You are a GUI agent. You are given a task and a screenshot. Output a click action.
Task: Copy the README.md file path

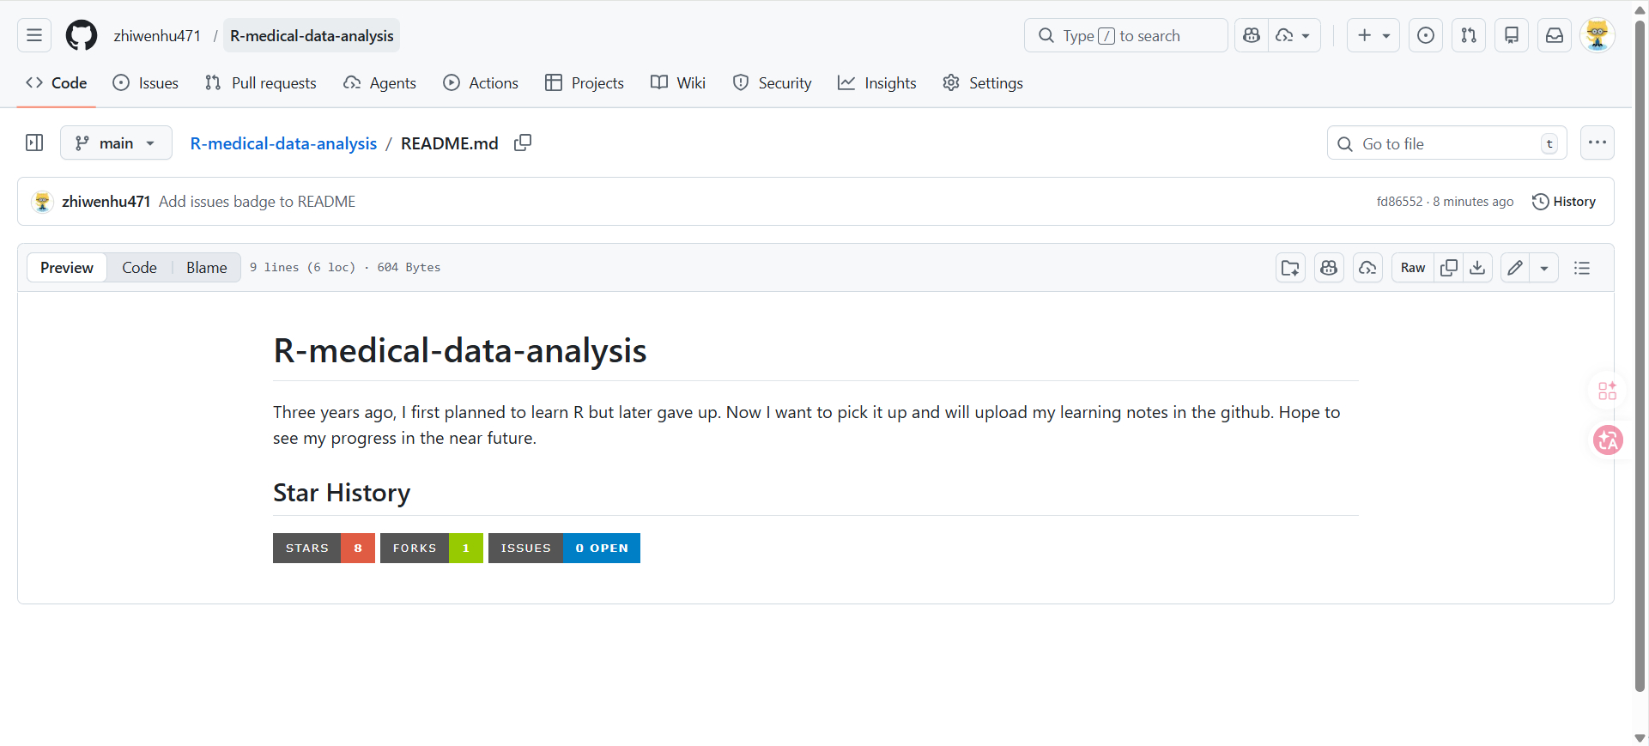tap(523, 143)
